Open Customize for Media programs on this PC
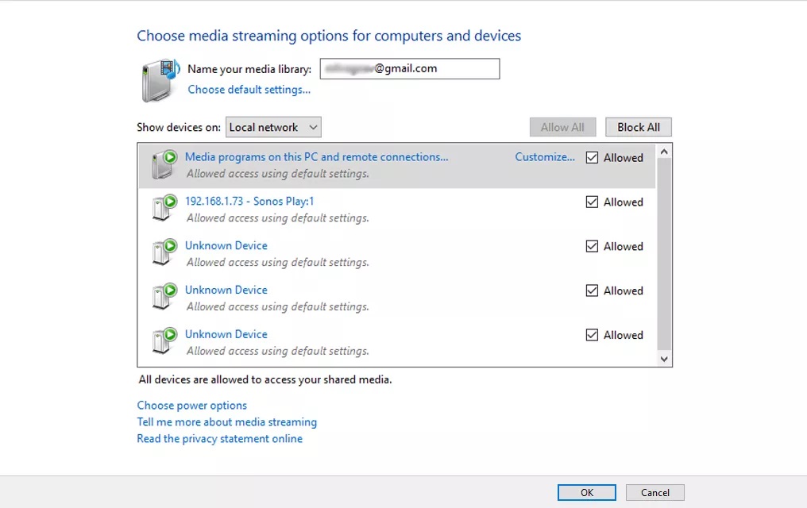 [x=545, y=157]
